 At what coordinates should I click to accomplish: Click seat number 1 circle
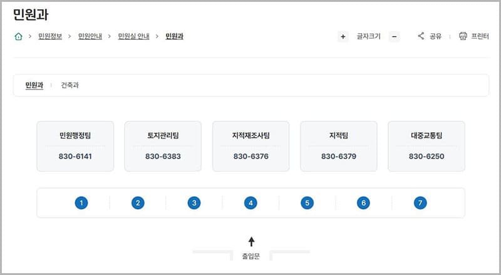[81, 203]
